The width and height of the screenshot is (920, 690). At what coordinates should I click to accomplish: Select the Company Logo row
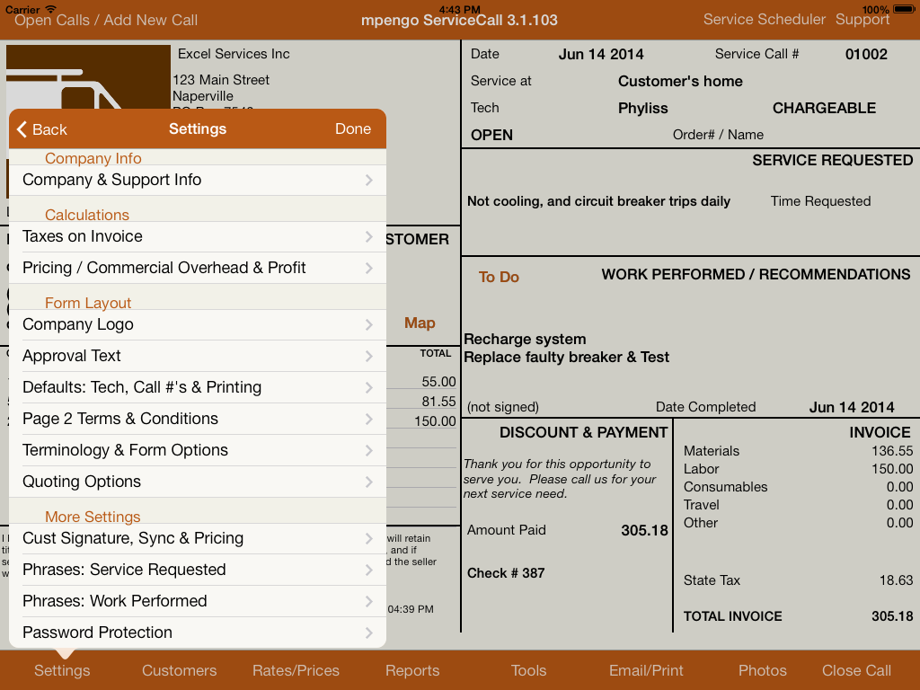198,324
